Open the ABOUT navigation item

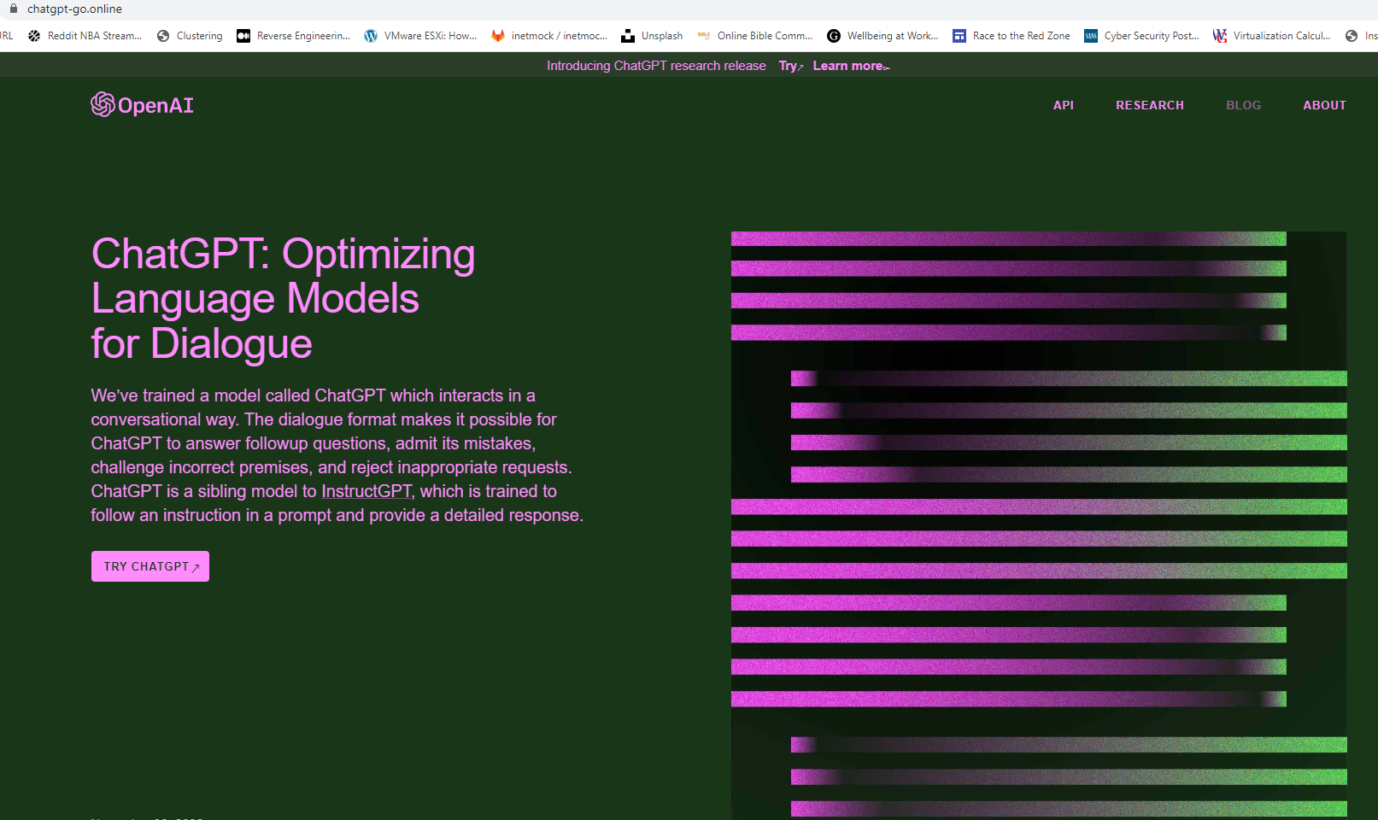coord(1324,105)
